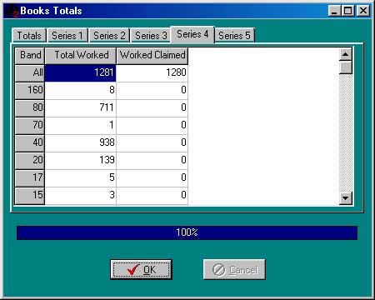The image size is (375, 300).
Task: Click the scrollbar up arrow
Action: tap(346, 54)
